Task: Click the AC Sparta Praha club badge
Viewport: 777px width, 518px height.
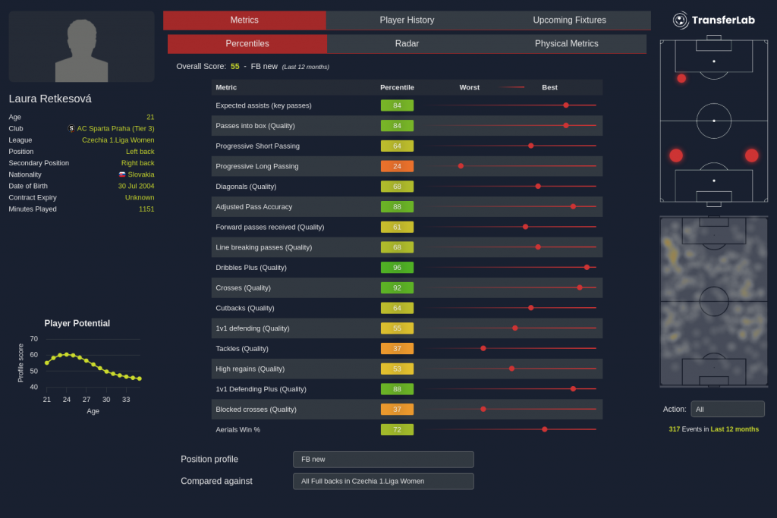Action: (x=71, y=128)
